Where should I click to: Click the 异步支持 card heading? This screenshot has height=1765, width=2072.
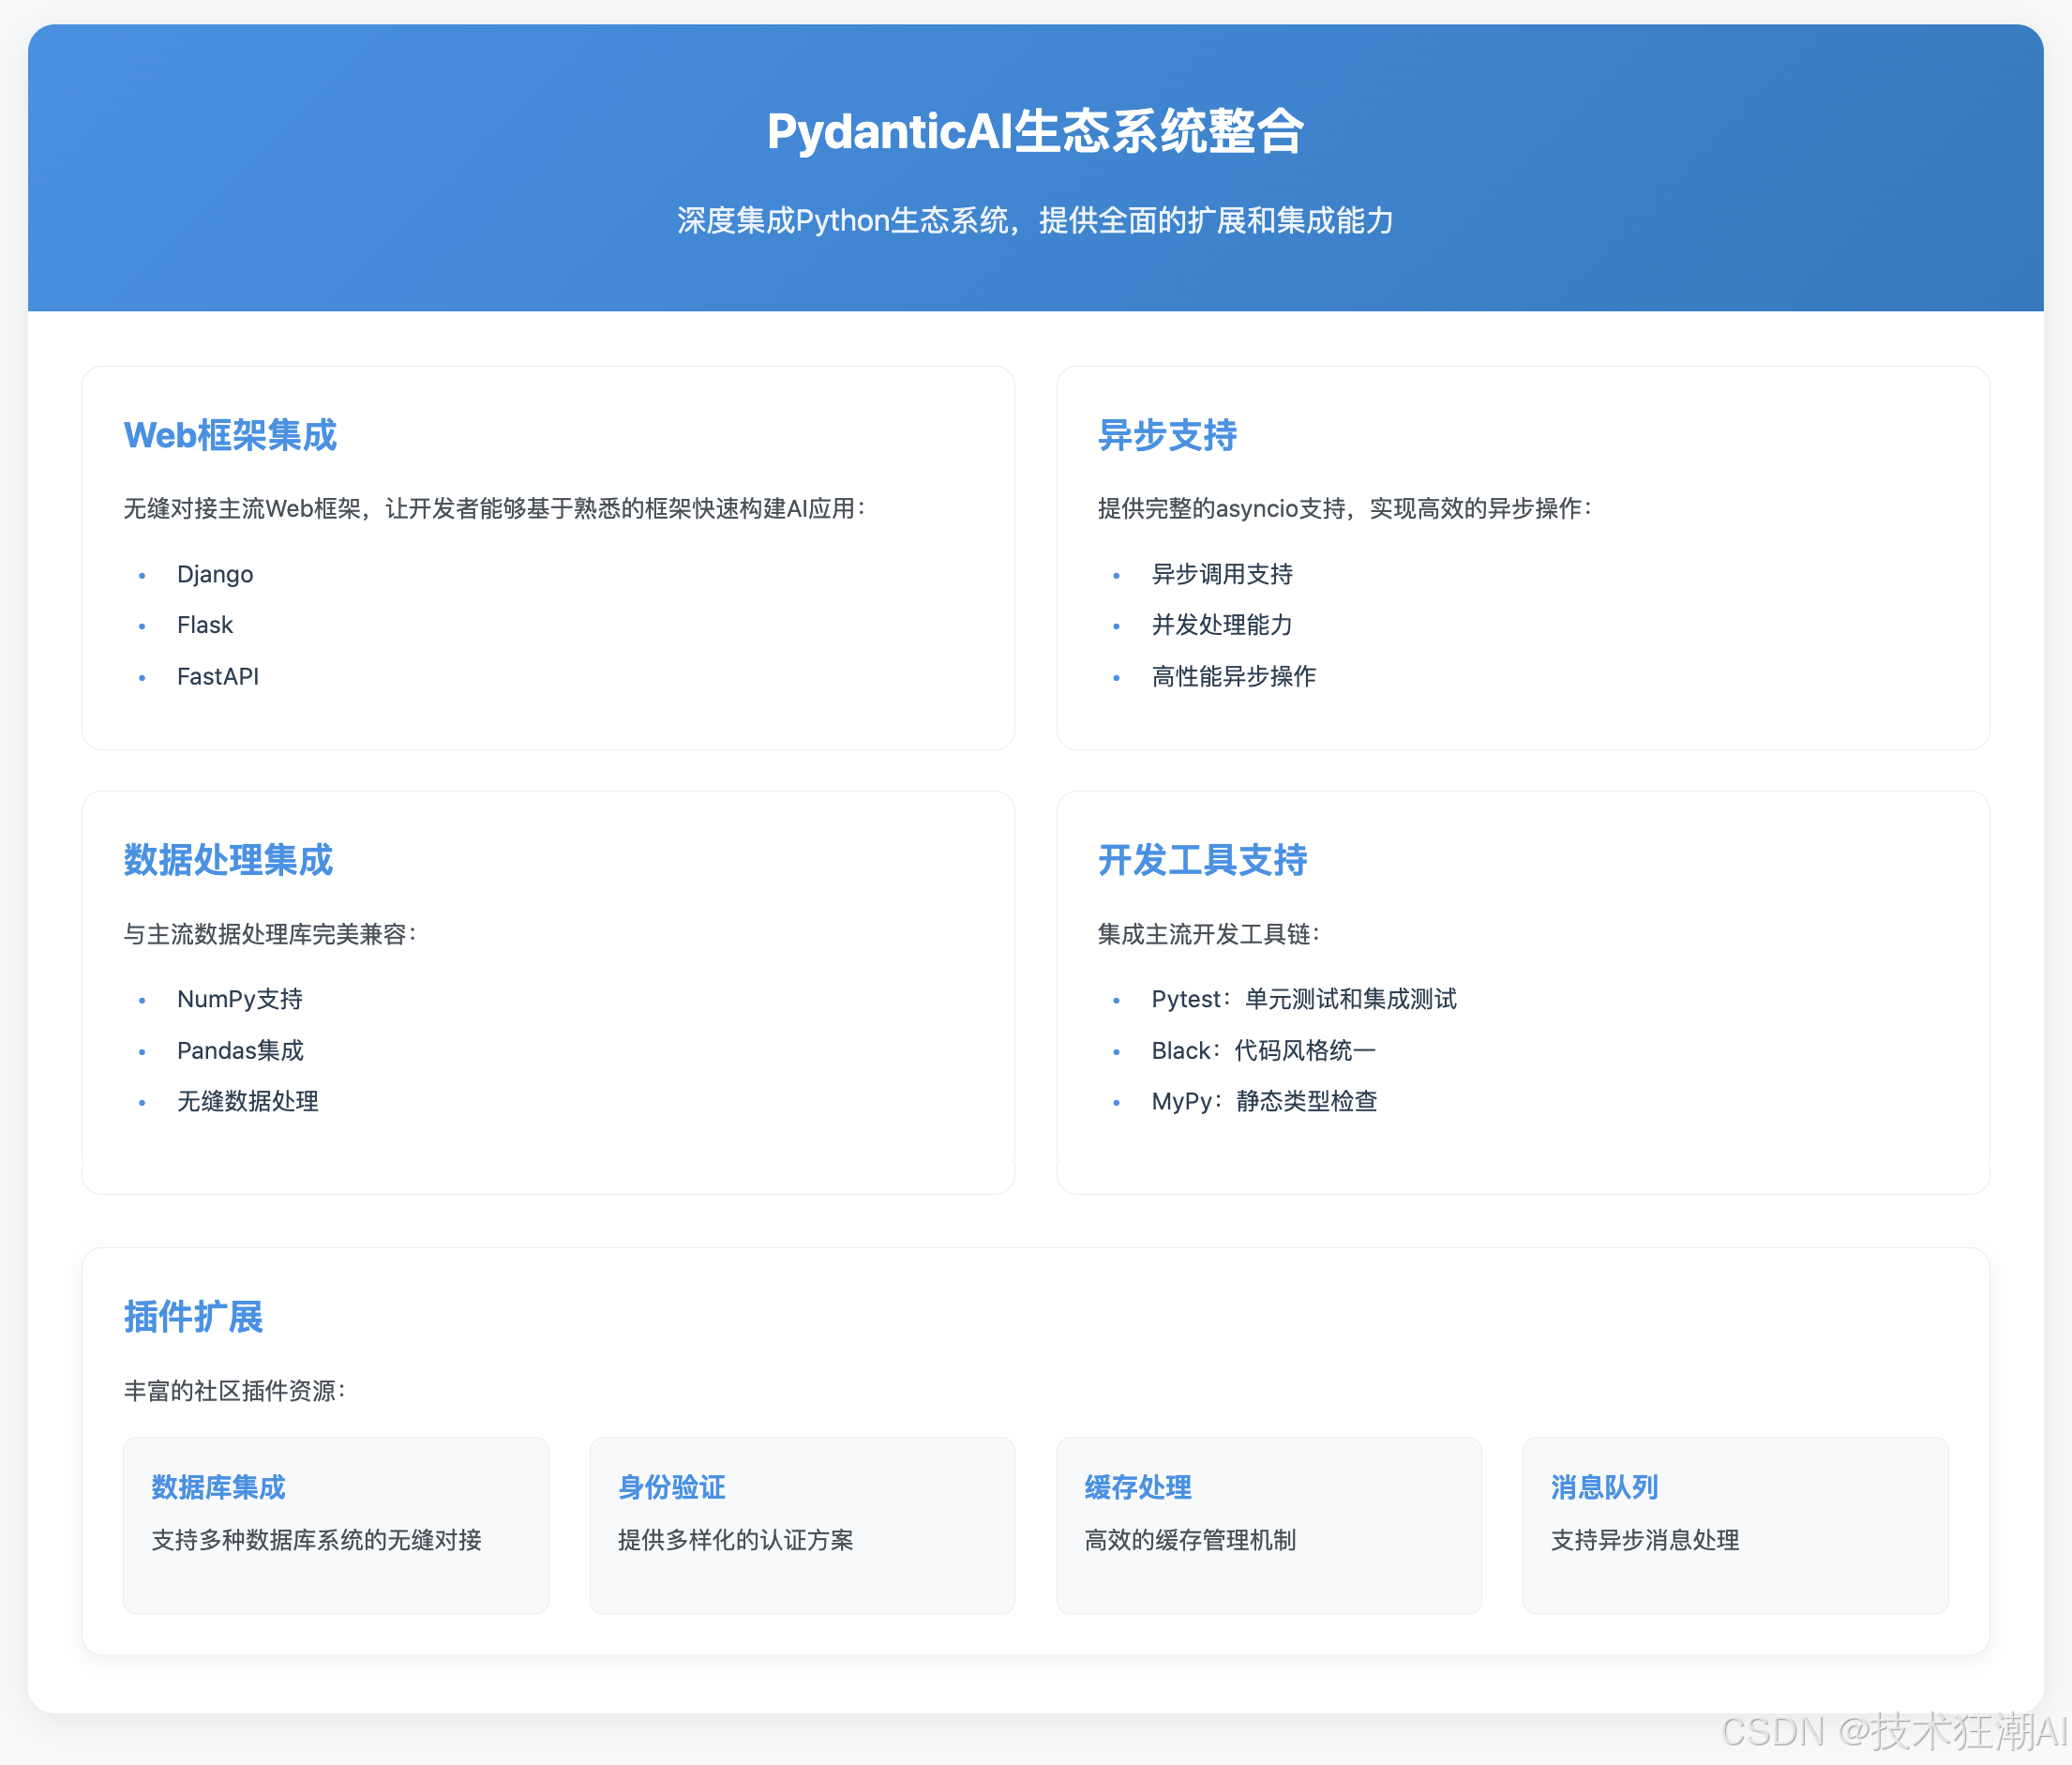tap(1167, 435)
